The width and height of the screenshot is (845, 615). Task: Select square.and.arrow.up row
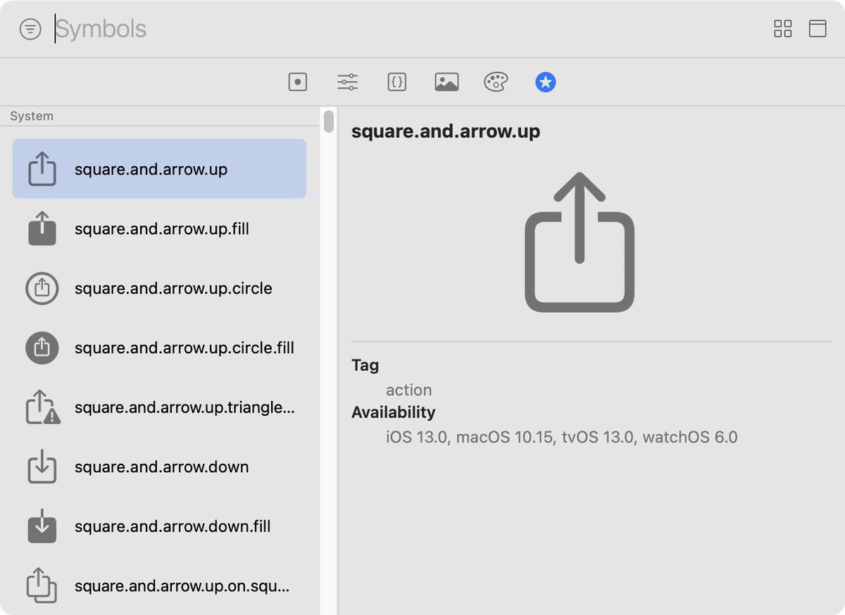coord(159,169)
